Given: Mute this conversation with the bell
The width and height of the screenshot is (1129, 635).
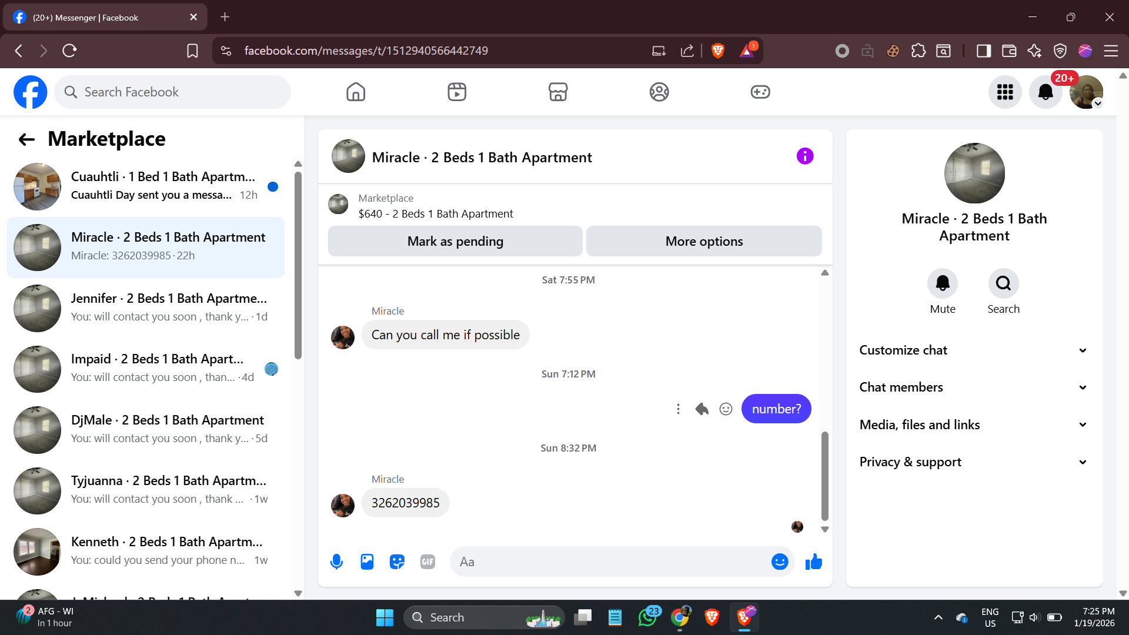Looking at the screenshot, I should (942, 284).
